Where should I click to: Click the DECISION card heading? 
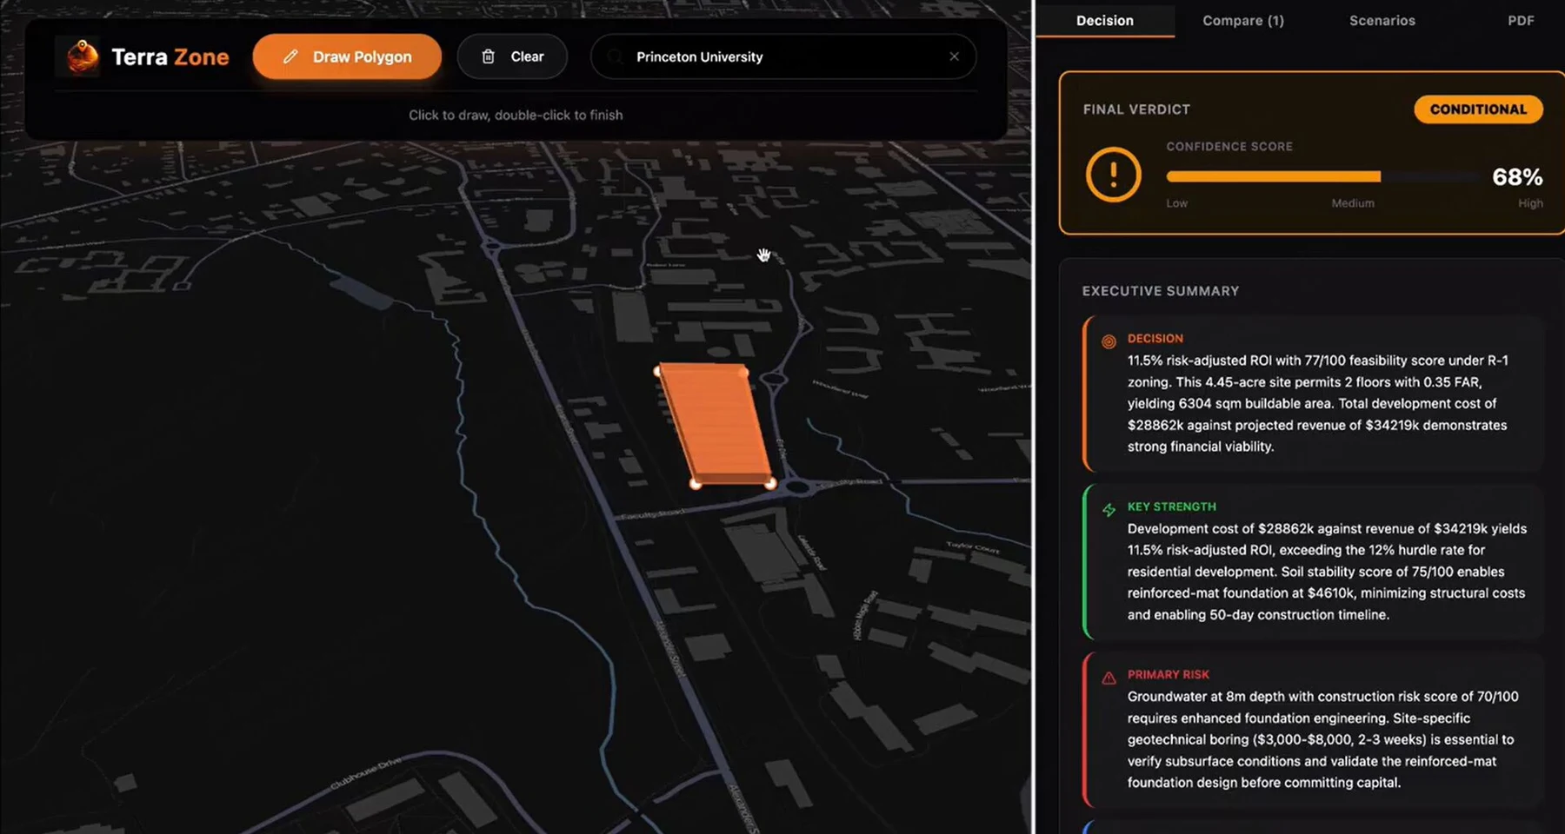[x=1155, y=339]
